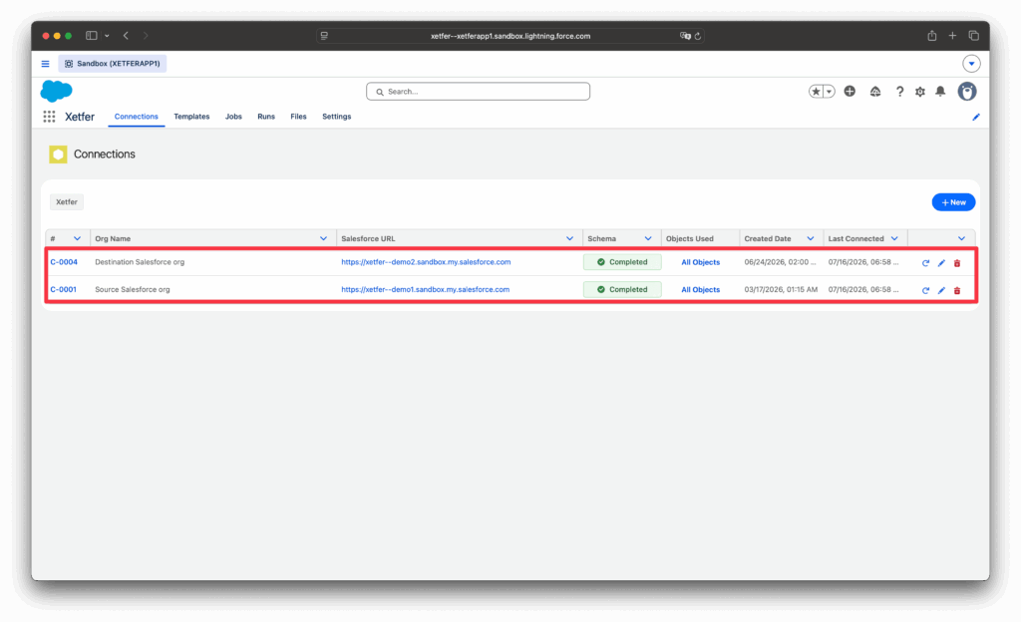The width and height of the screenshot is (1021, 622).
Task: Click the edit navigation pencil icon
Action: click(975, 117)
